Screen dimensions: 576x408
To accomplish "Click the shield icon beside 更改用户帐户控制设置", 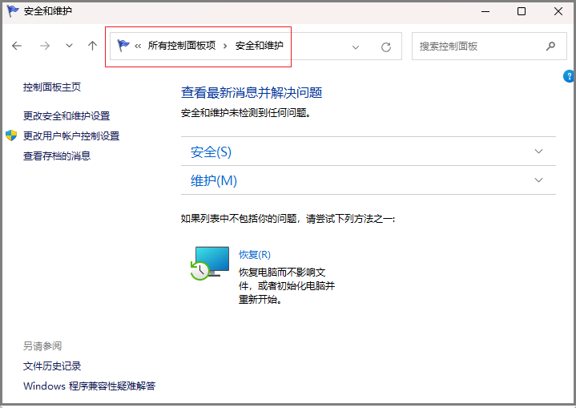I will click(11, 135).
